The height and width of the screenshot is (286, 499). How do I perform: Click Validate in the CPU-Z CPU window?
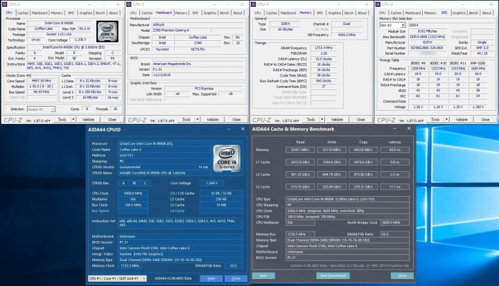coord(88,120)
